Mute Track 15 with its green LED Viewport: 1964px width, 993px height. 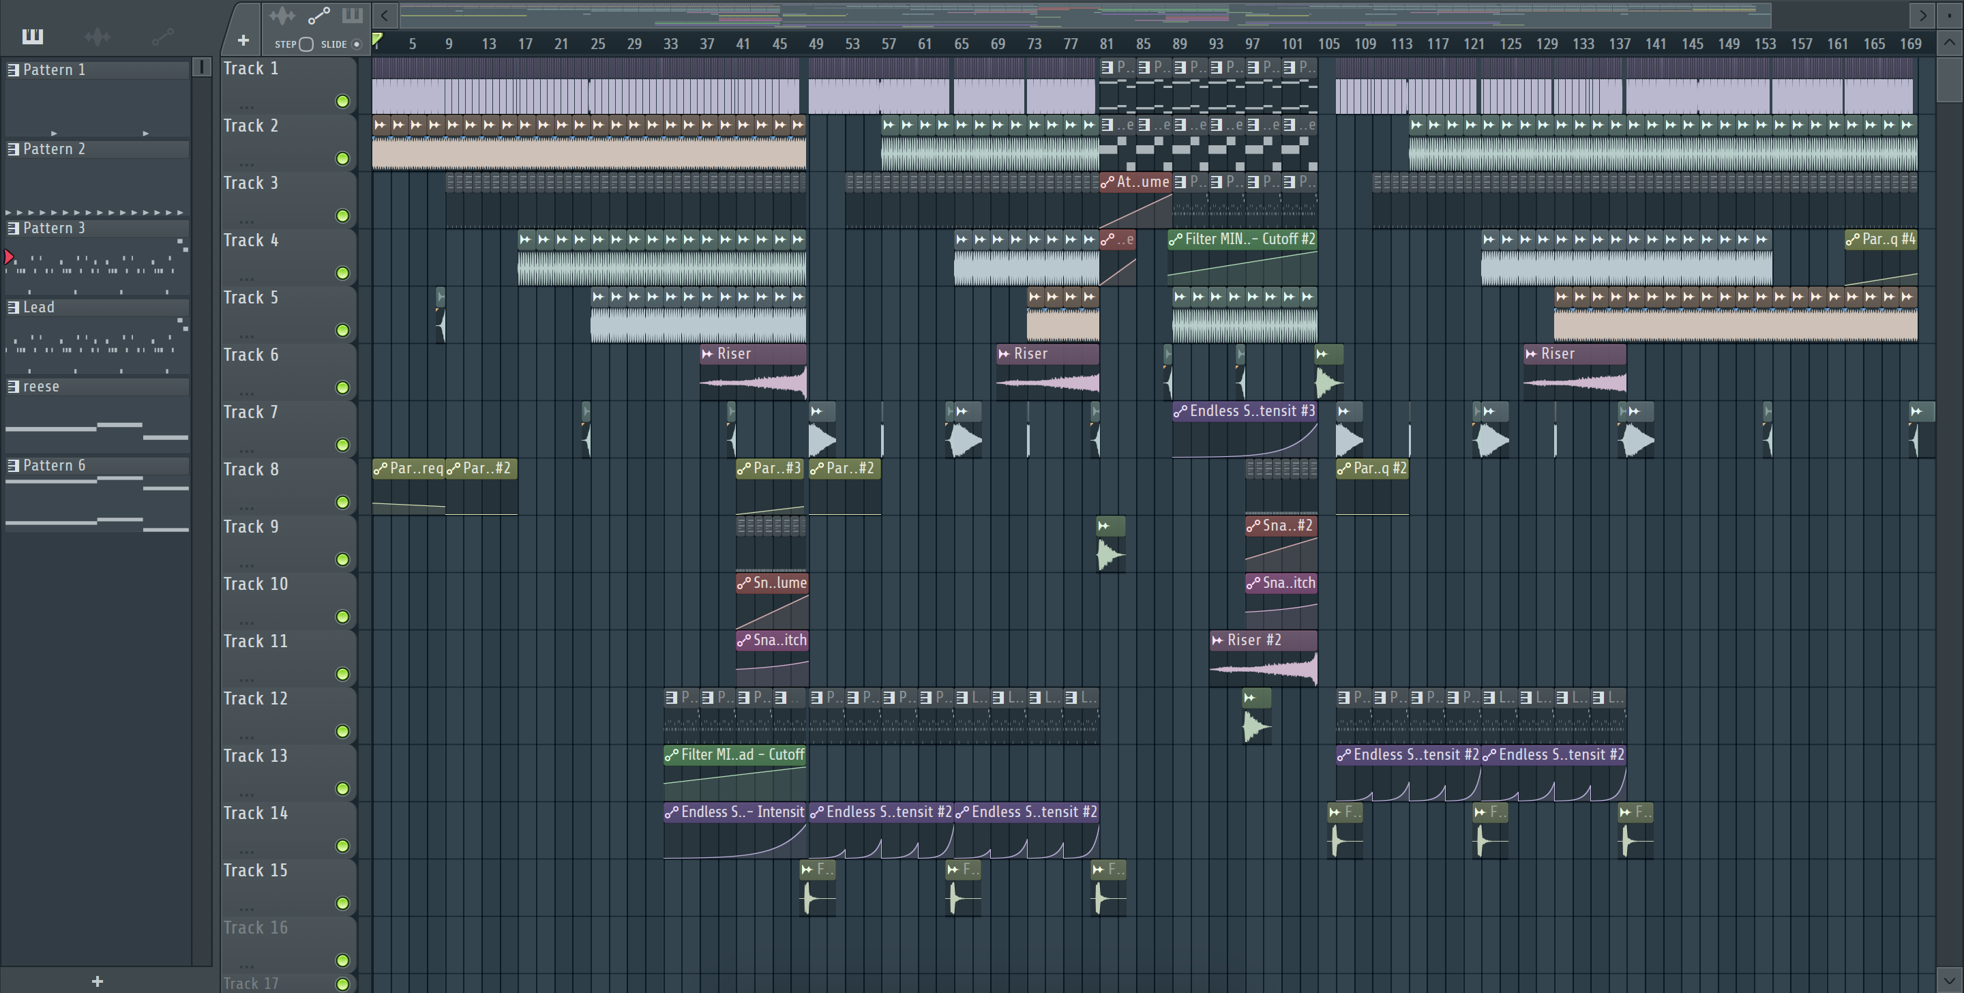342,903
